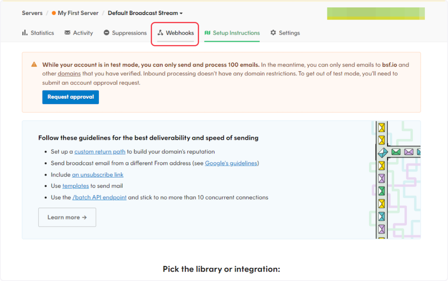Click the Suppressions minus-circle icon
This screenshot has height=281, width=448.
tap(106, 33)
